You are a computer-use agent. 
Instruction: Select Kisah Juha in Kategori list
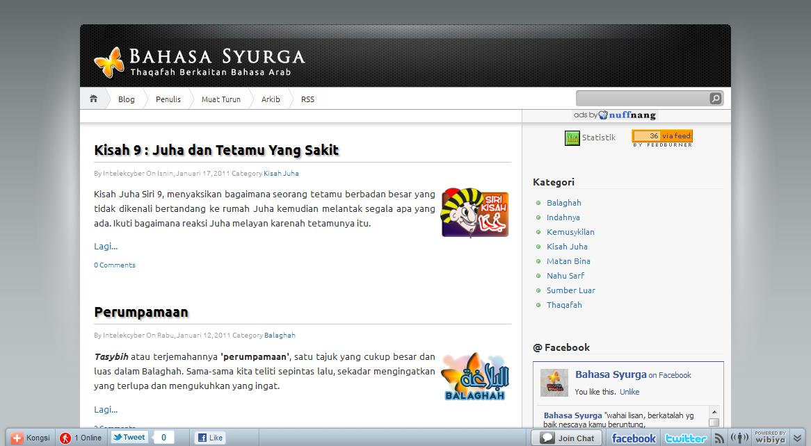(567, 247)
